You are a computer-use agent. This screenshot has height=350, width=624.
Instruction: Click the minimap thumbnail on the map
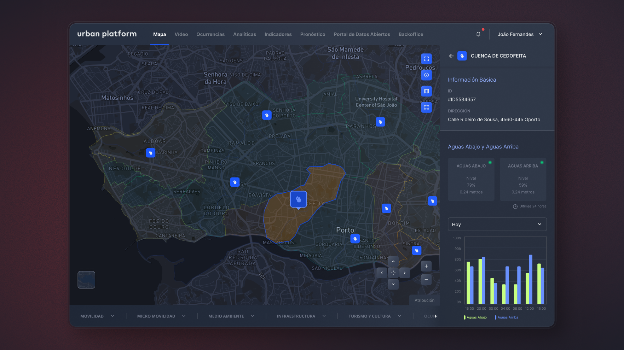pyautogui.click(x=86, y=280)
